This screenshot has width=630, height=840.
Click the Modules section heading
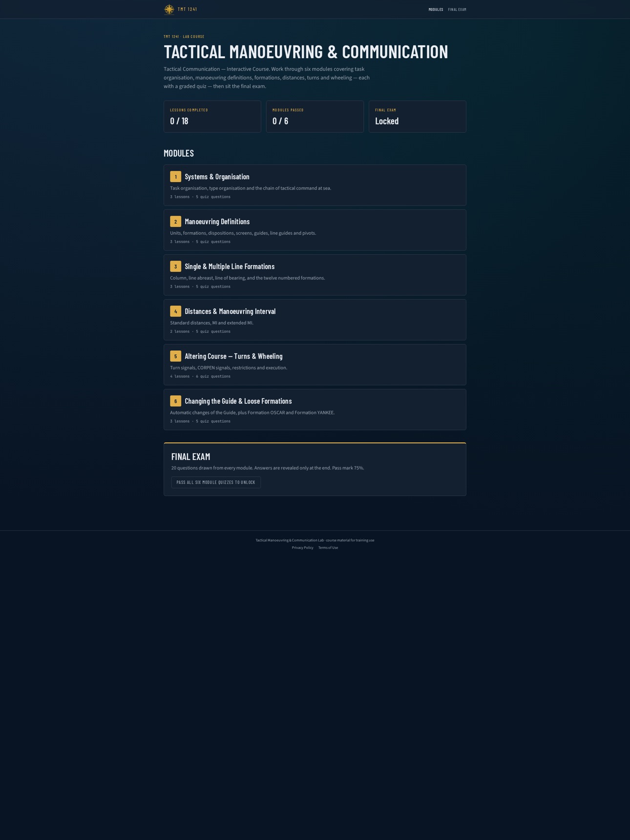179,153
